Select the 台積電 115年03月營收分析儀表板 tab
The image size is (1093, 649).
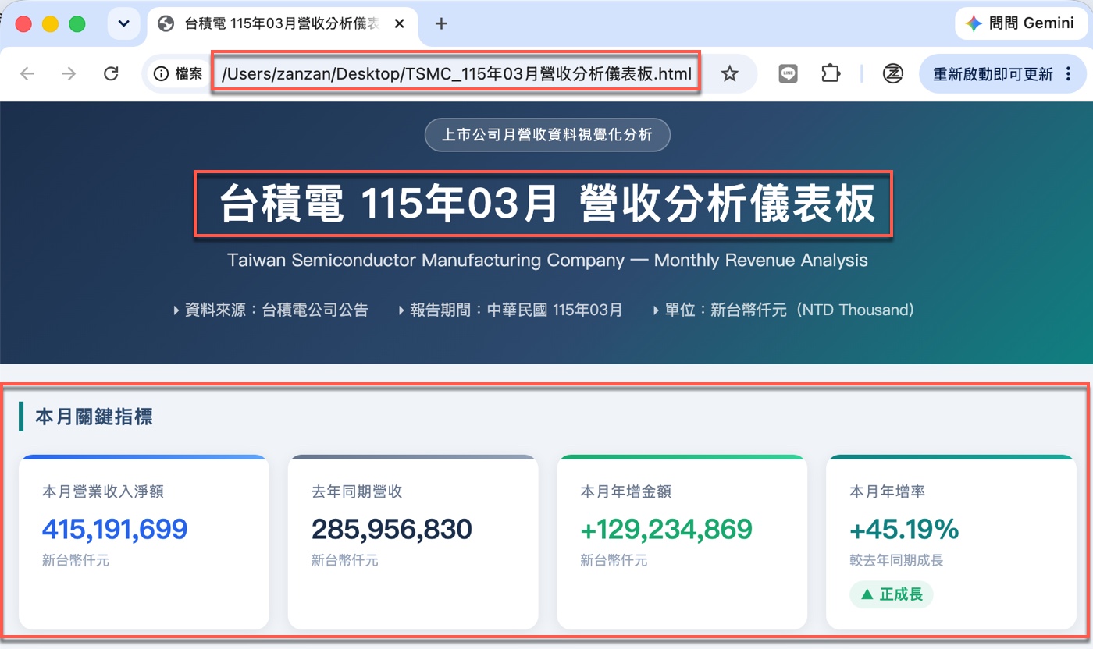(283, 23)
